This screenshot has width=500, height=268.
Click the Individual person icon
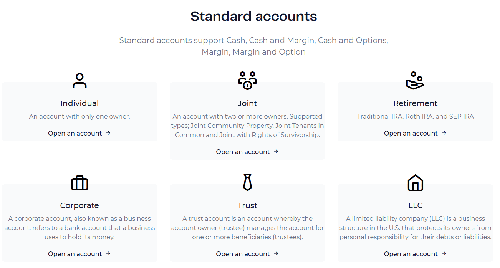[79, 79]
